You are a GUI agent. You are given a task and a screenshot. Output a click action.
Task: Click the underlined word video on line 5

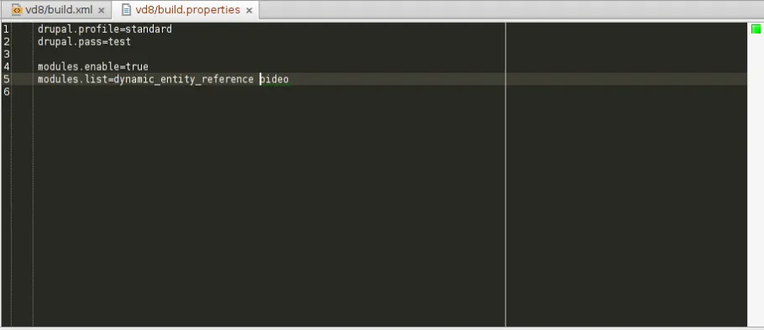(274, 79)
